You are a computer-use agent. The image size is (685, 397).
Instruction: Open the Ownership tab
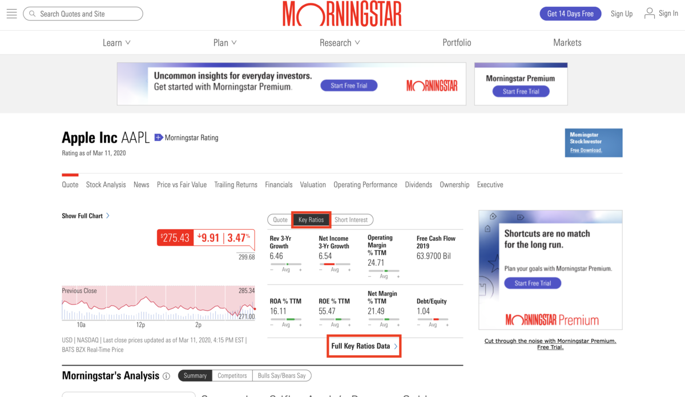pyautogui.click(x=454, y=185)
